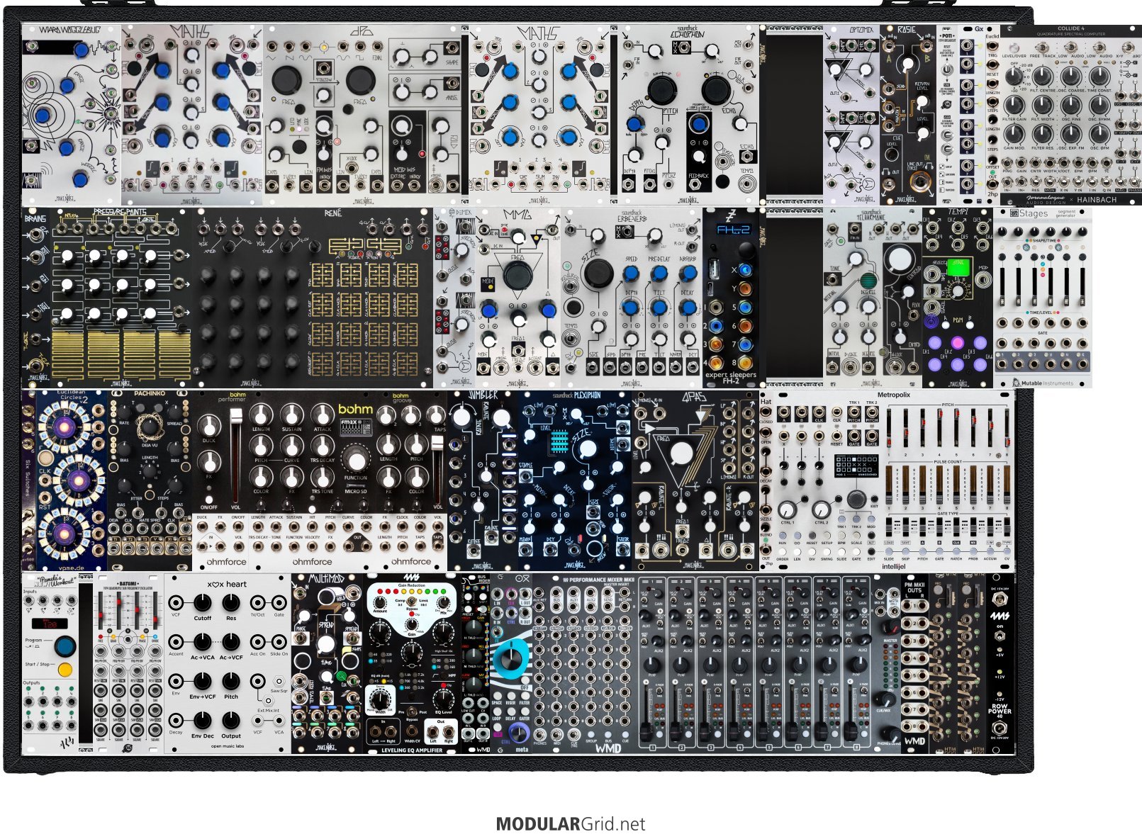Viewport: 1142px width, 839px height.
Task: Select the Wiard Wogglebug module
Action: pos(72,115)
